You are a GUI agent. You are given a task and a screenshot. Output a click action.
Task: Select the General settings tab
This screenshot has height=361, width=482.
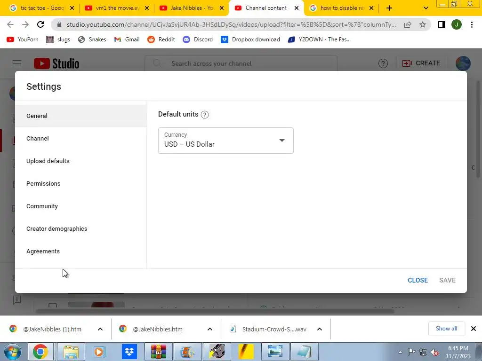point(81,116)
